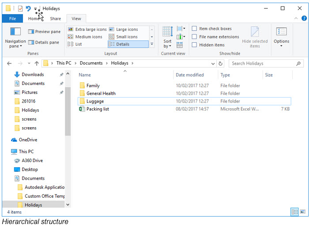Click the Navigation pane icon
310x228 pixels.
[15, 32]
